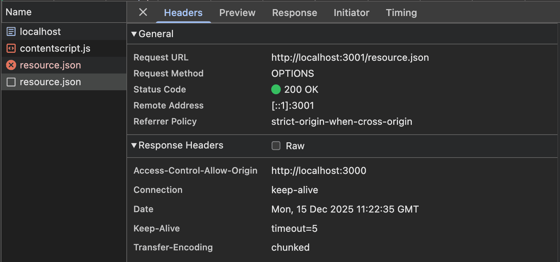Click the script icon beside contentscript.js
Screen dimensions: 560x262
11,48
